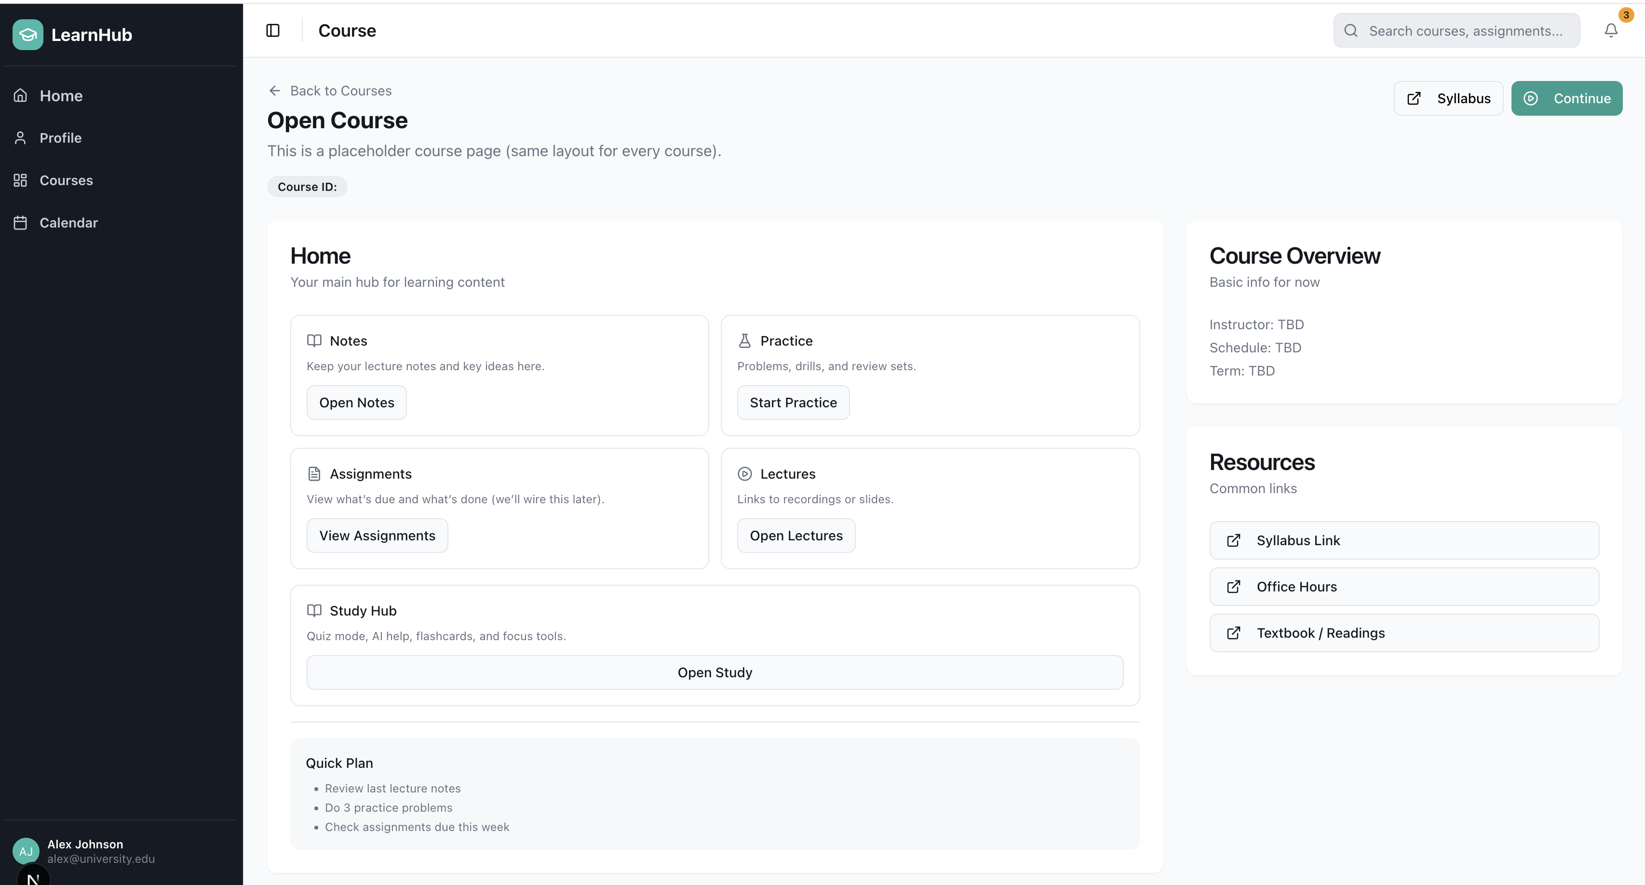Click the search magnifier icon

[x=1350, y=31]
